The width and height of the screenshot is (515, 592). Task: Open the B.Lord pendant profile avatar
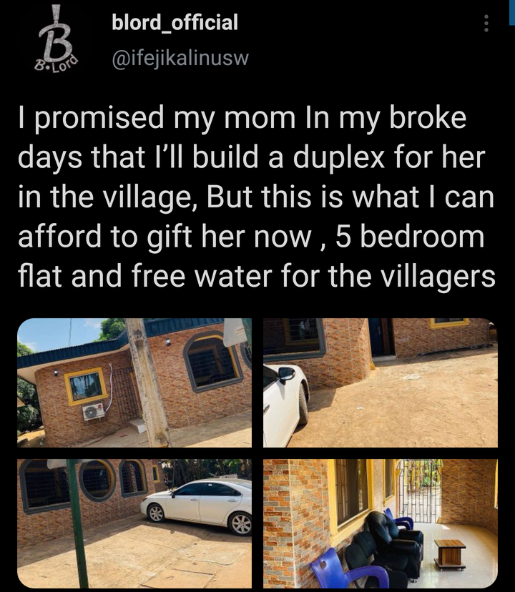click(56, 39)
